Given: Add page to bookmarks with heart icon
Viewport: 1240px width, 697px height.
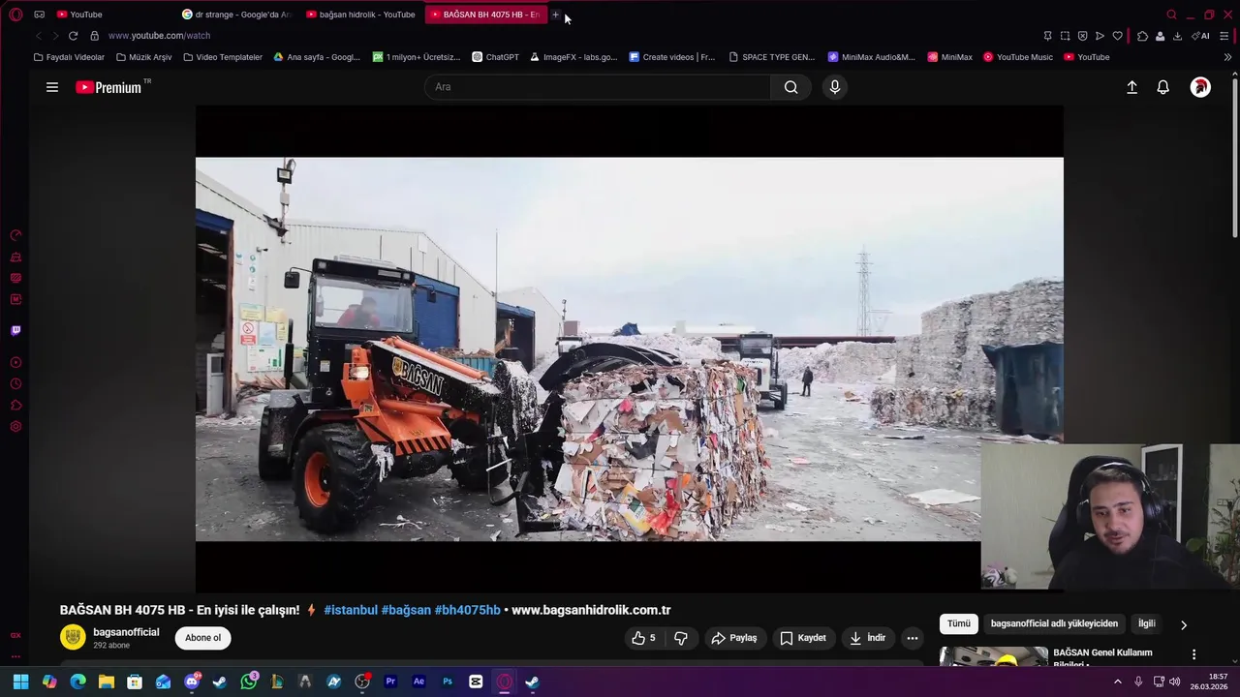Looking at the screenshot, I should pyautogui.click(x=1117, y=36).
